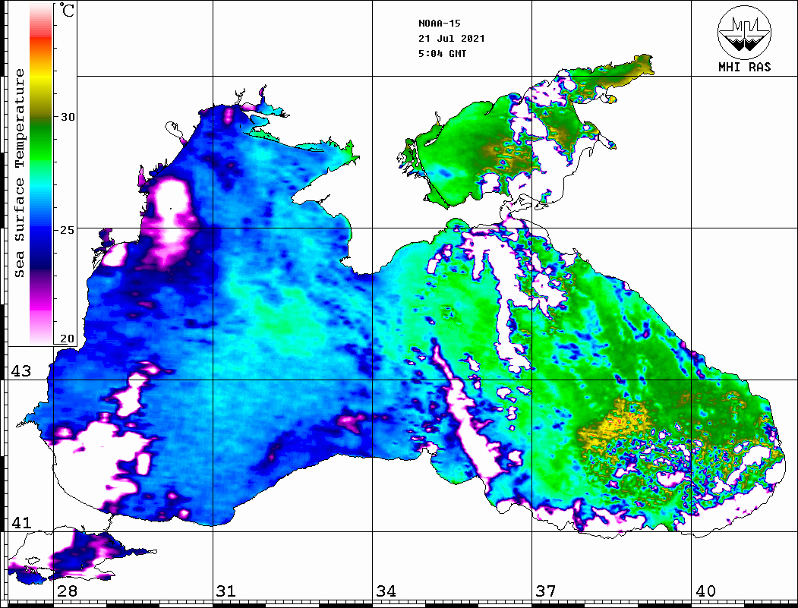The height and width of the screenshot is (608, 798).
Task: Click the 'Sea Surface Temperature' vertical label
Action: (19, 173)
